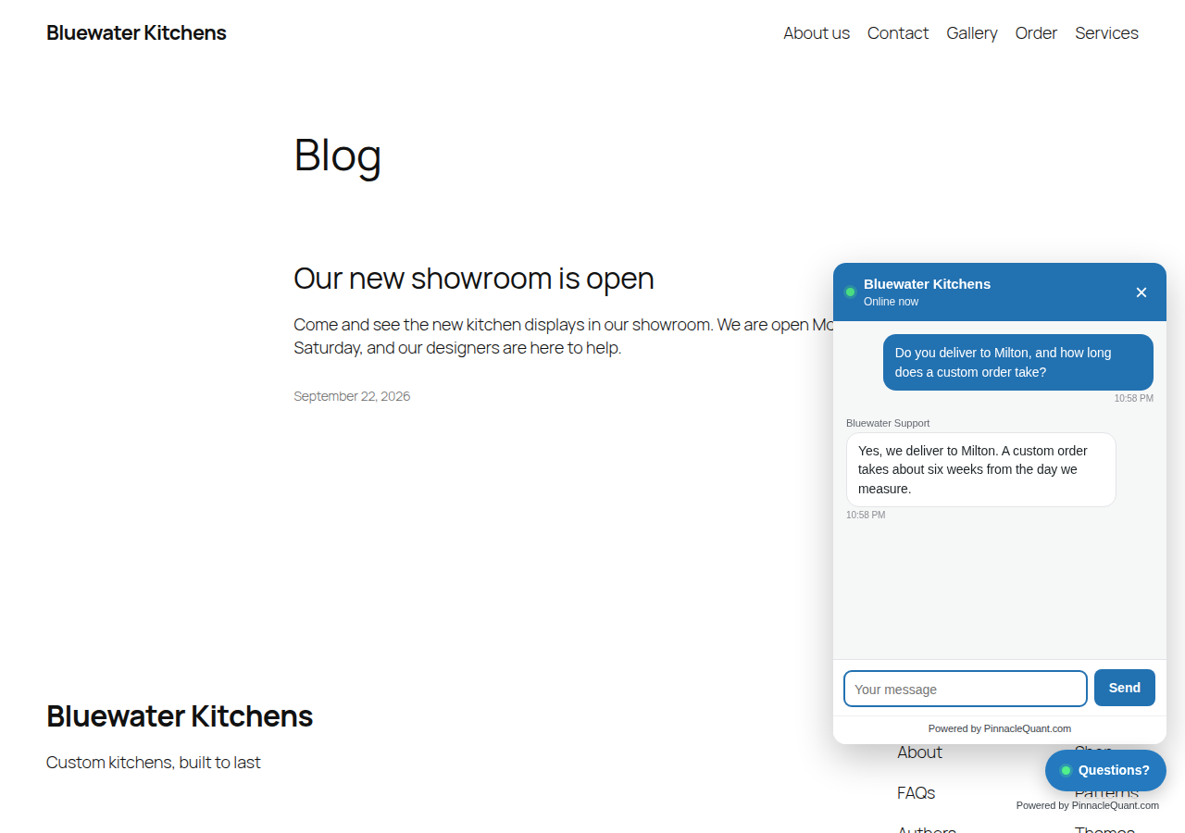Open the Services nav link
This screenshot has height=833, width=1185.
tap(1107, 33)
